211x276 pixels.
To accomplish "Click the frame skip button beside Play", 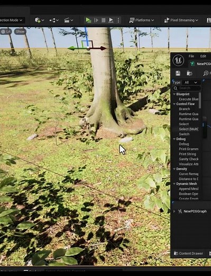I will [x=96, y=20].
